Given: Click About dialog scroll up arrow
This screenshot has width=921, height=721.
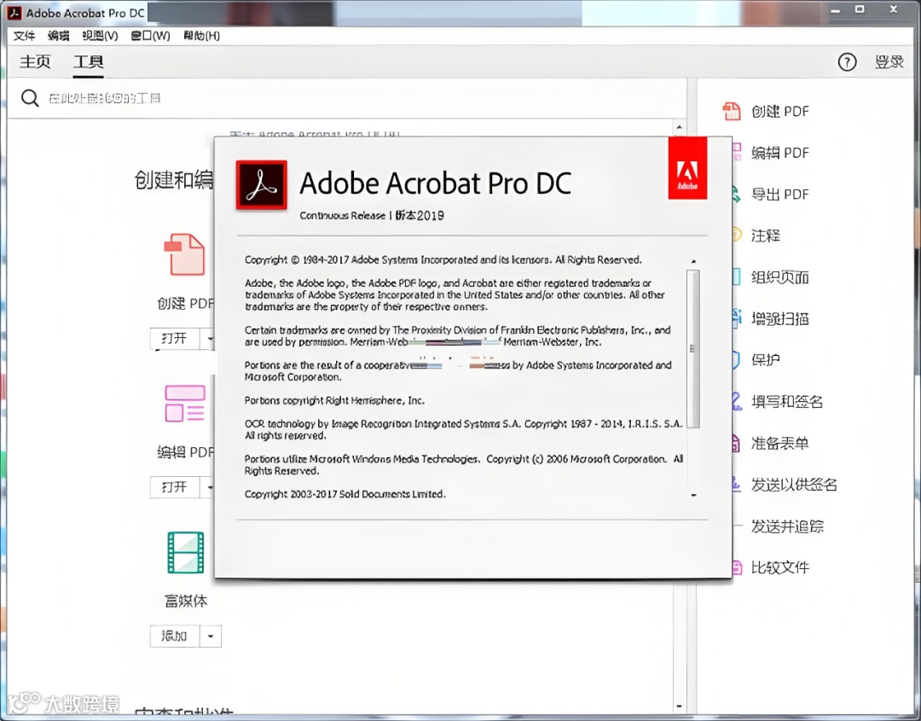Looking at the screenshot, I should 693,261.
